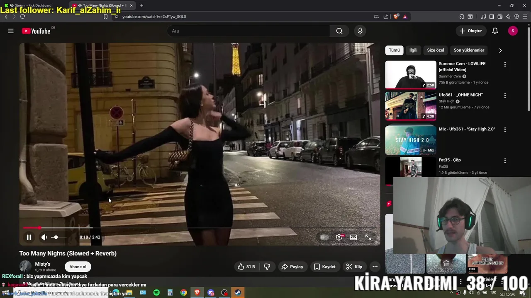Image resolution: width=531 pixels, height=298 pixels.
Task: Go to YouTube home via logo
Action: click(36, 31)
